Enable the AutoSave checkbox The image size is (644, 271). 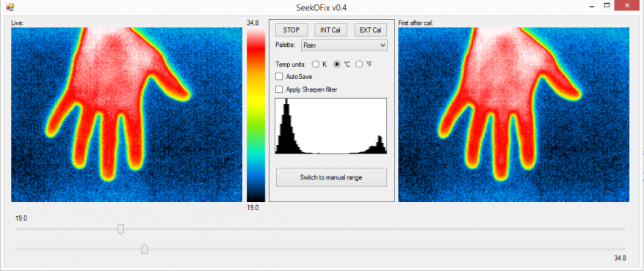click(x=279, y=77)
